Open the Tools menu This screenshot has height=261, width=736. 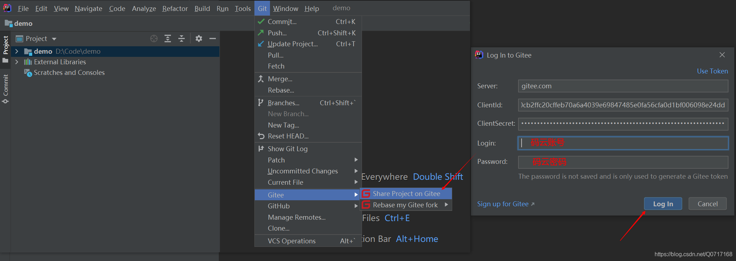(x=243, y=8)
